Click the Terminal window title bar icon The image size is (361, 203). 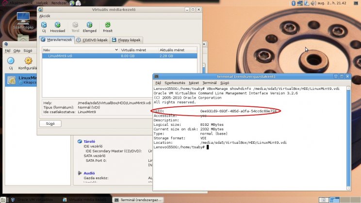[x=157, y=77]
